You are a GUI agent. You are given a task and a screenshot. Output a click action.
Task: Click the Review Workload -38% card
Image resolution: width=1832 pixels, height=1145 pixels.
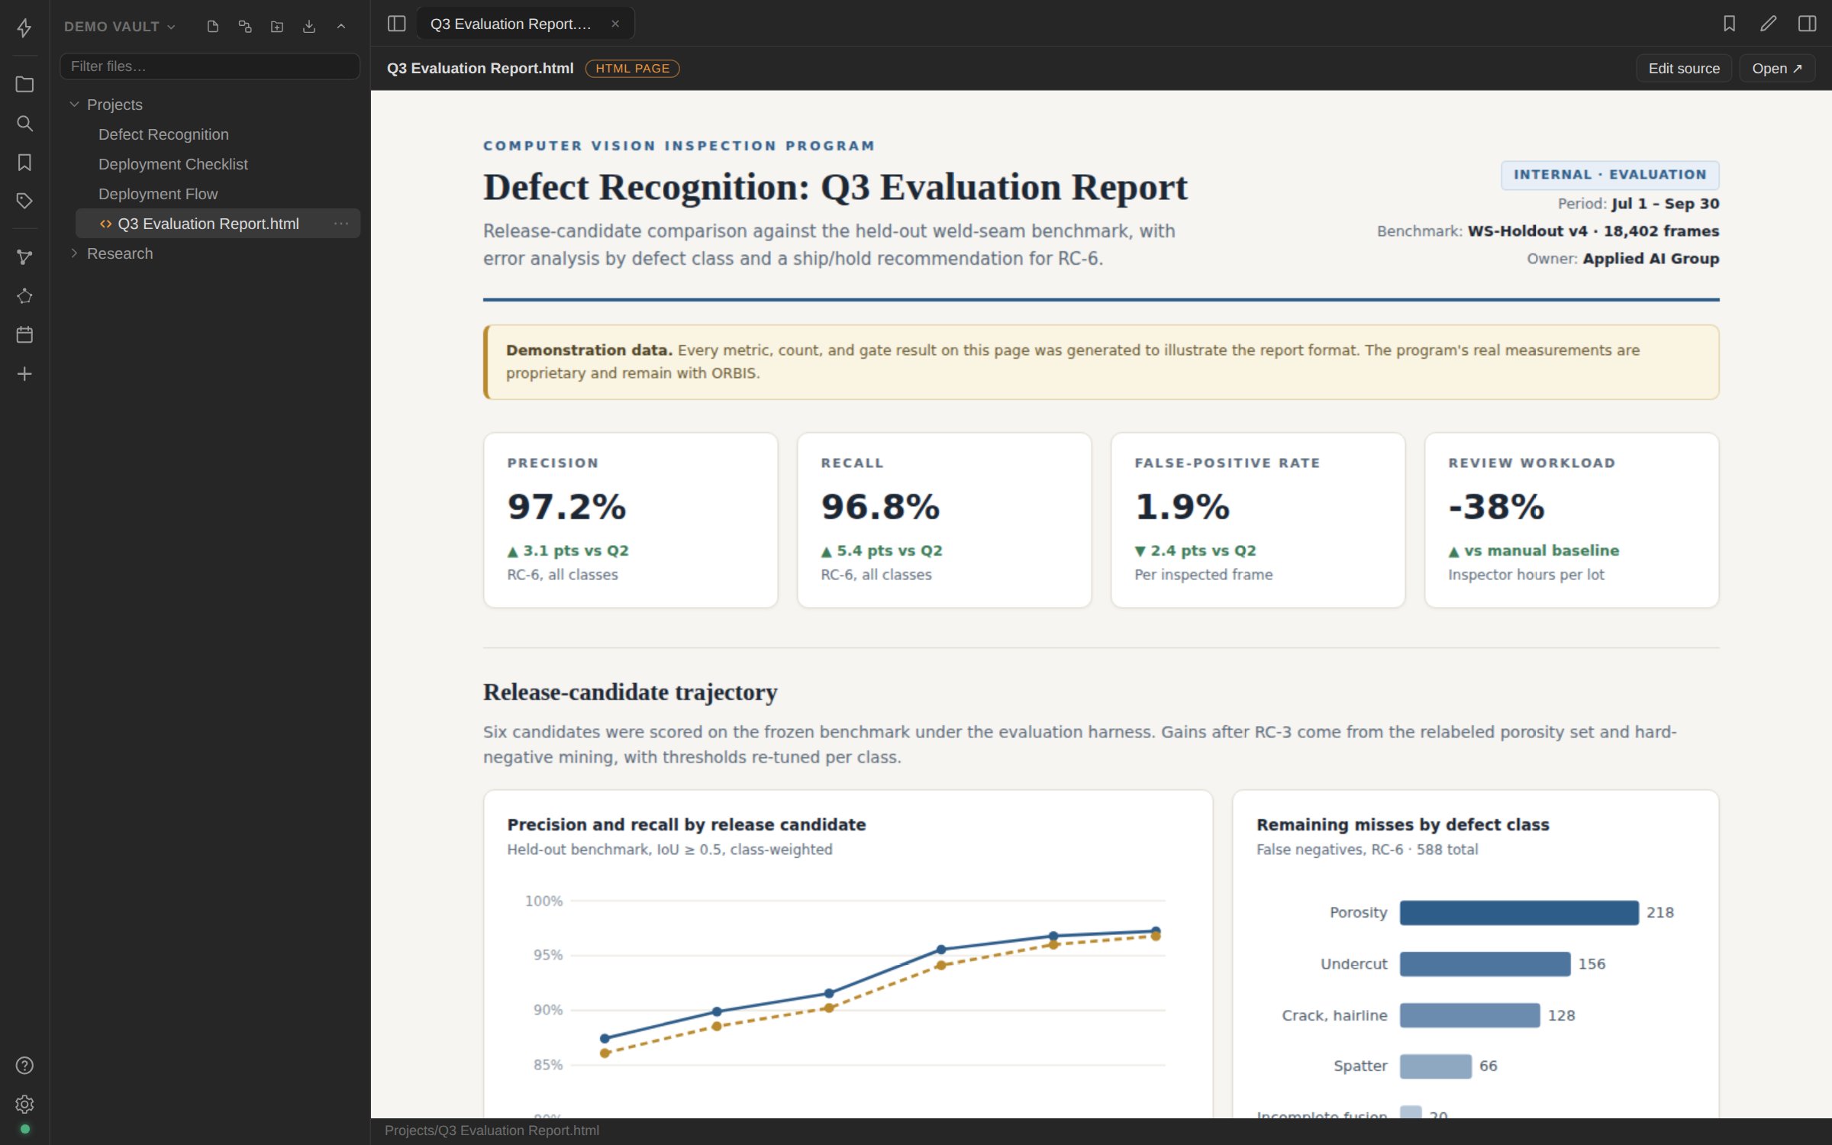(1572, 520)
